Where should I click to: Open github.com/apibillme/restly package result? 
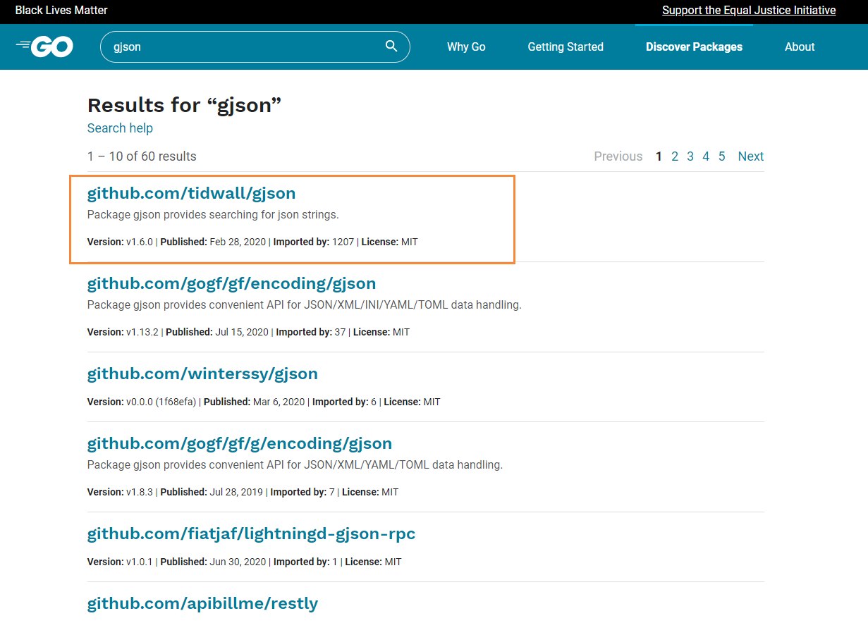(202, 603)
